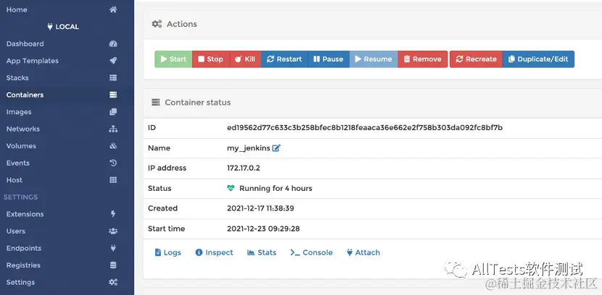Click the Settings cogs icon in sidebar
Viewport: 602px width, 295px height.
pos(113,282)
